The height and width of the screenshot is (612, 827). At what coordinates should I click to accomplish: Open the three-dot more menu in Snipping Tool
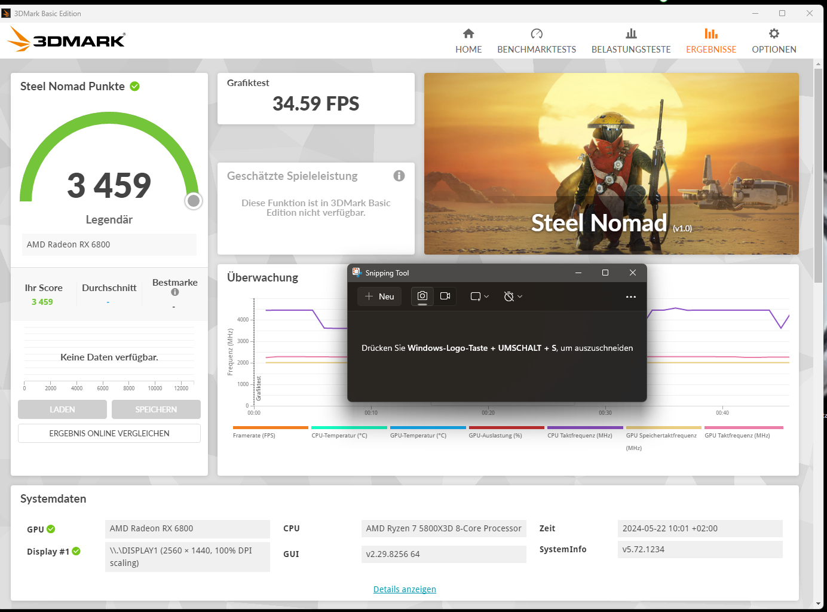[x=631, y=296]
